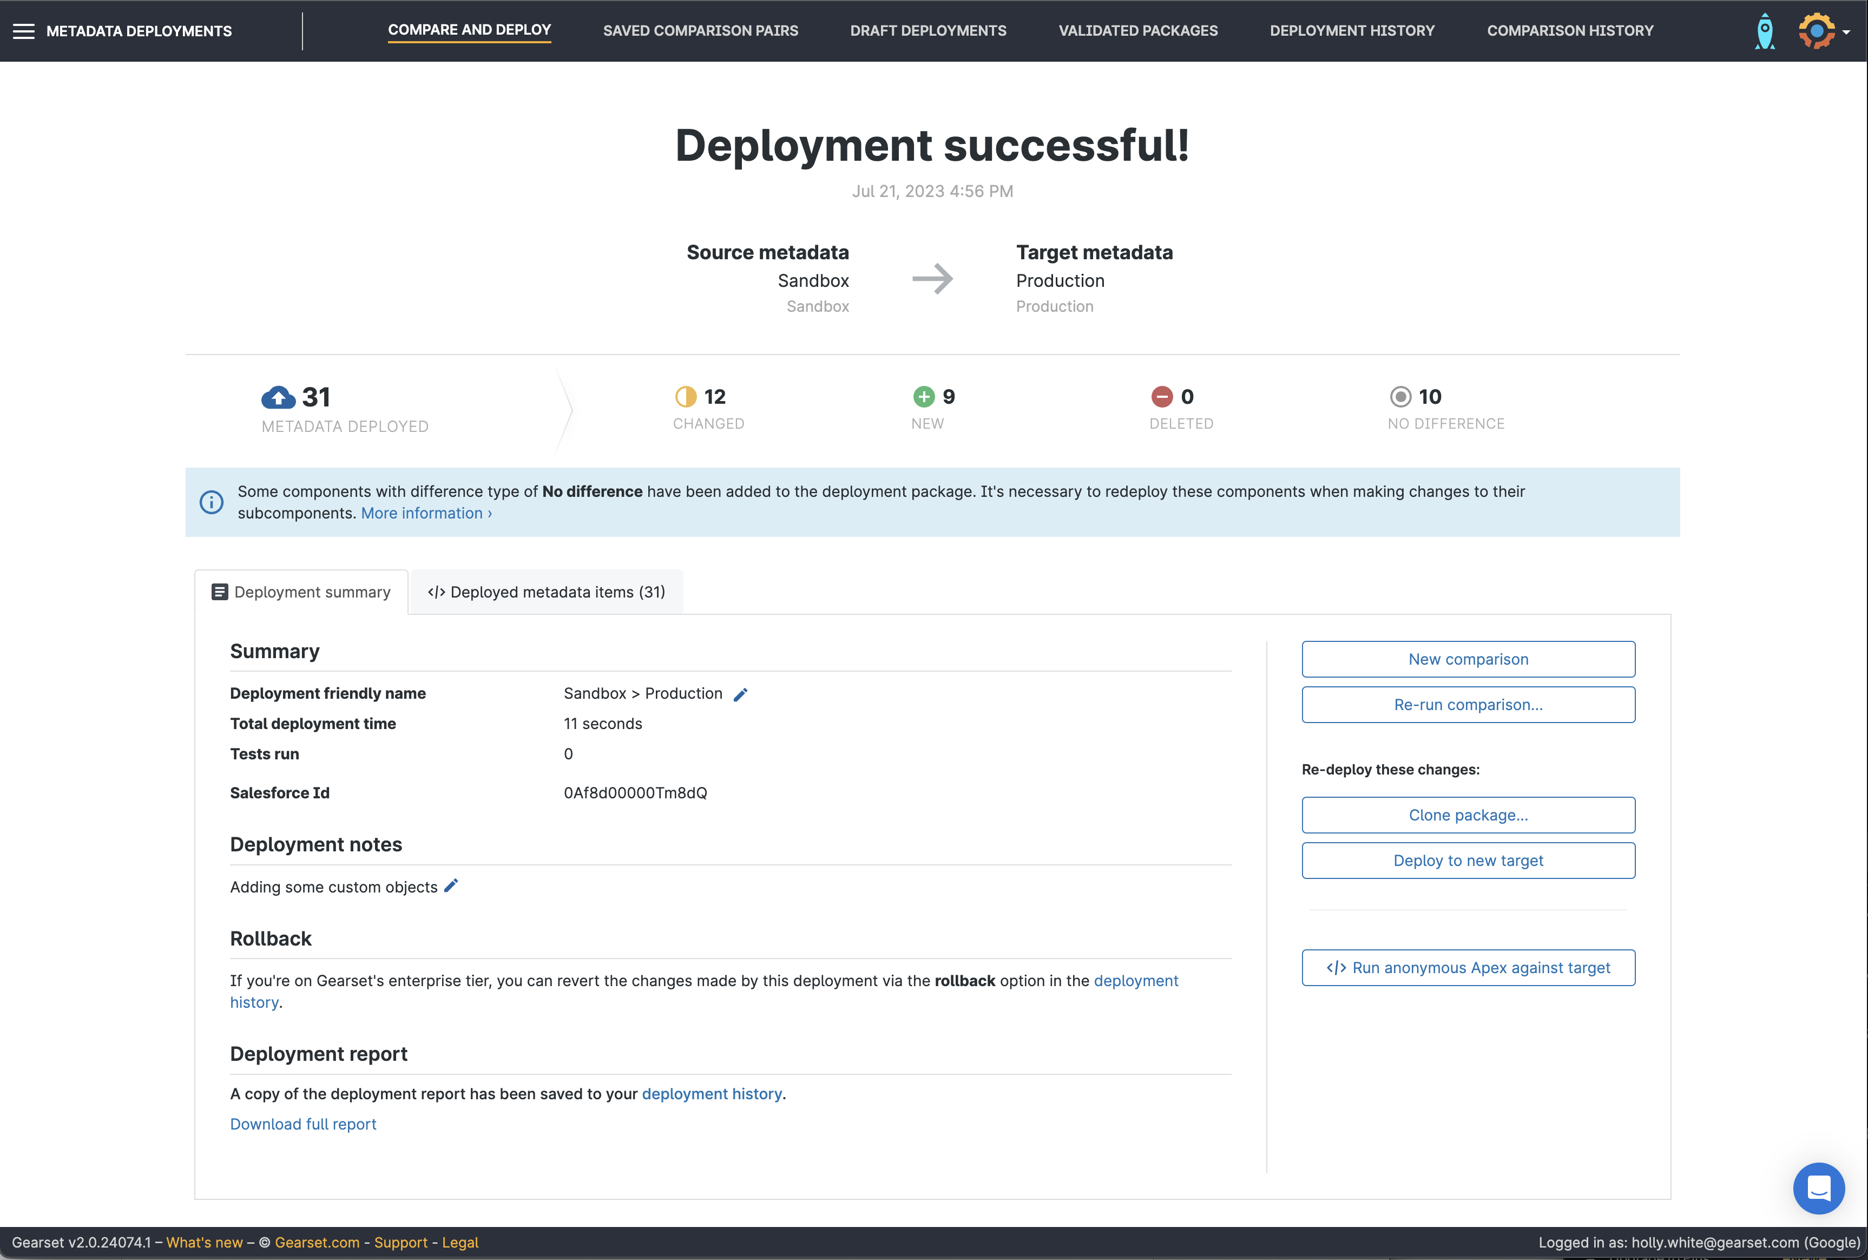Start a New comparison
Image resolution: width=1868 pixels, height=1260 pixels.
coord(1467,659)
